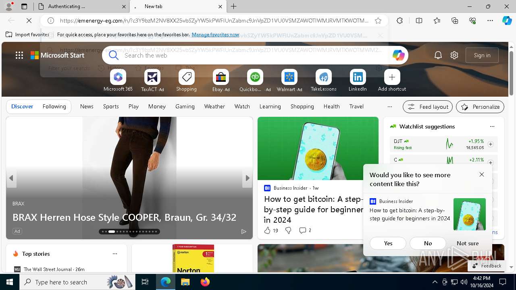This screenshot has height=290, width=516.
Task: Open the Shopping shortcut tile
Action: point(186,77)
